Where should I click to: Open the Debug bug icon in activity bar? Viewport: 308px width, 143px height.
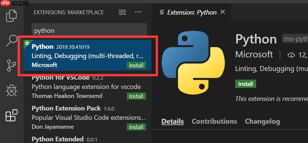click(12, 91)
